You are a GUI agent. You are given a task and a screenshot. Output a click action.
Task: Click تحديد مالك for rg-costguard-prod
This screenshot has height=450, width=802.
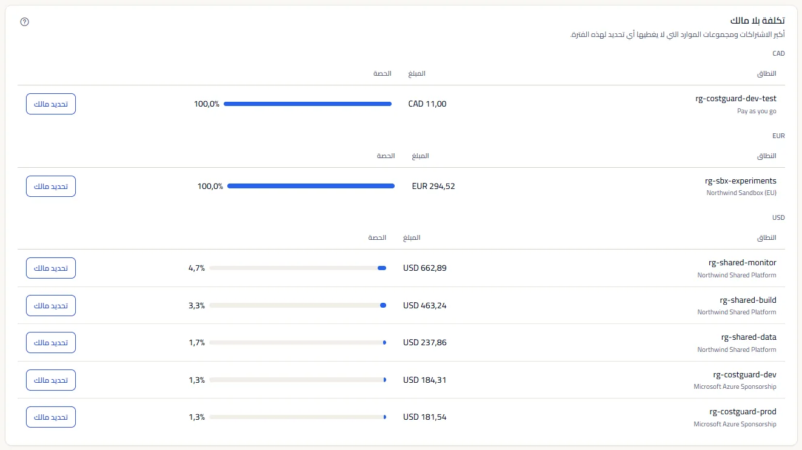click(x=51, y=417)
